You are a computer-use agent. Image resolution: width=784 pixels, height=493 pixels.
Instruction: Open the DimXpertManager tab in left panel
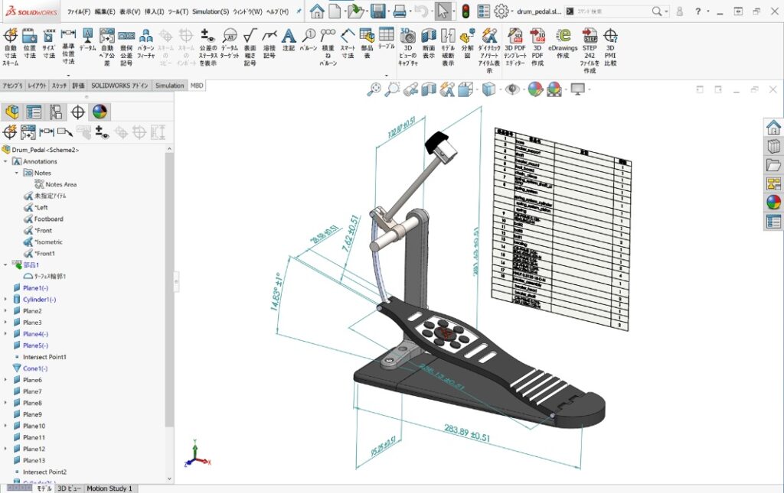point(77,112)
